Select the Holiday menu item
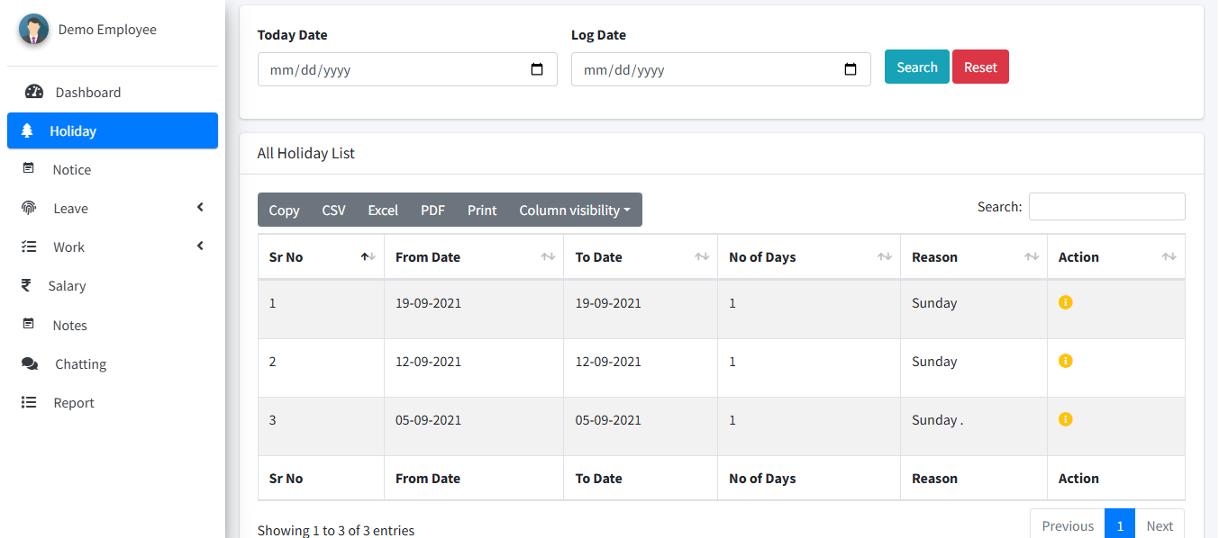This screenshot has width=1219, height=538. pos(73,130)
